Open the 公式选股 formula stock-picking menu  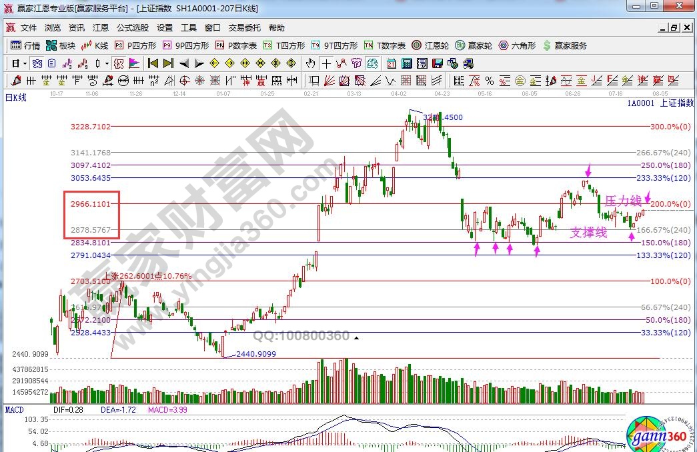pyautogui.click(x=133, y=28)
